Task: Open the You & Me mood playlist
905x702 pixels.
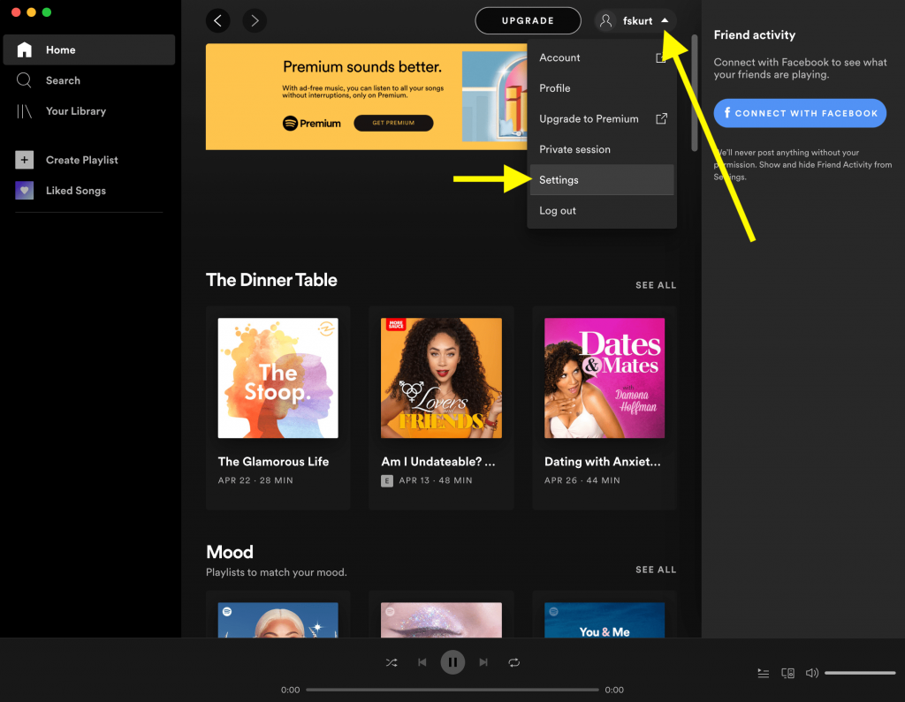Action: click(x=605, y=620)
